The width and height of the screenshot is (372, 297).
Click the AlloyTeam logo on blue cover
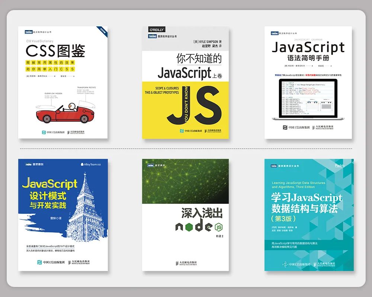coord(91,164)
